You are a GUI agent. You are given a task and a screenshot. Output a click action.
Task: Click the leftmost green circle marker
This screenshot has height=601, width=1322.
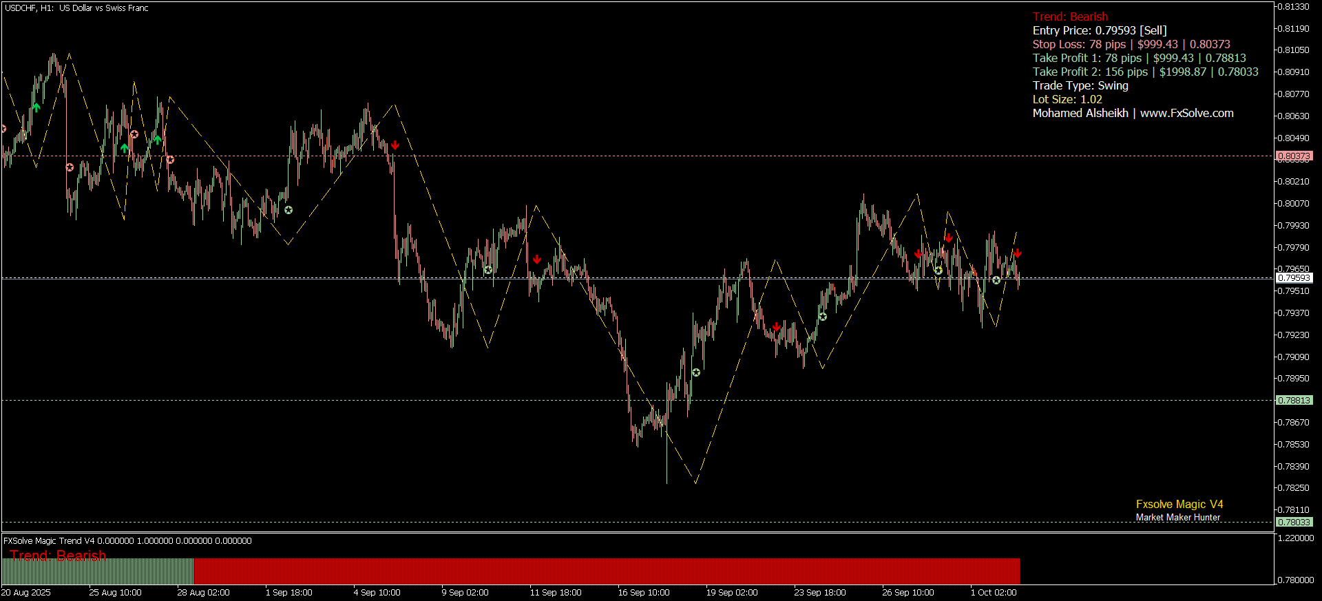(288, 210)
